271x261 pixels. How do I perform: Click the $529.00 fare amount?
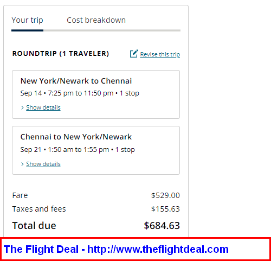click(165, 195)
